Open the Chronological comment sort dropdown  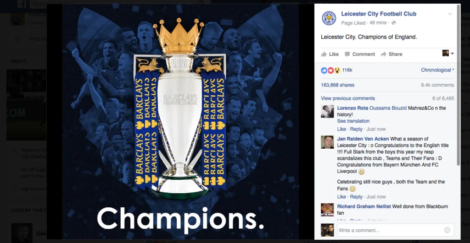pos(437,70)
